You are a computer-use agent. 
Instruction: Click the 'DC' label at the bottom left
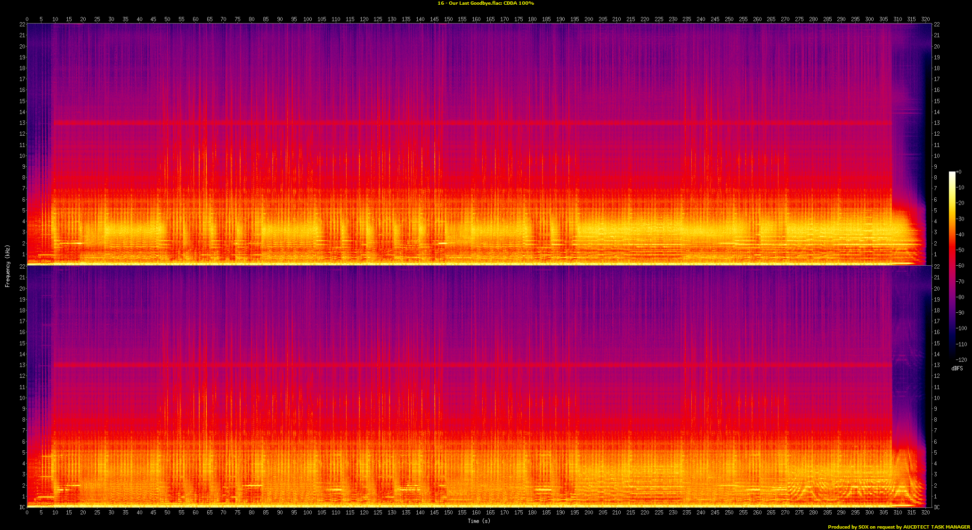(x=22, y=507)
